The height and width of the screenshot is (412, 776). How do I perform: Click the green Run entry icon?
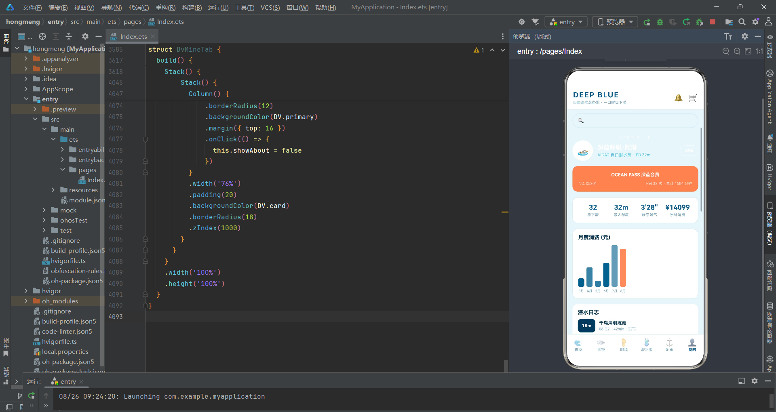(647, 22)
